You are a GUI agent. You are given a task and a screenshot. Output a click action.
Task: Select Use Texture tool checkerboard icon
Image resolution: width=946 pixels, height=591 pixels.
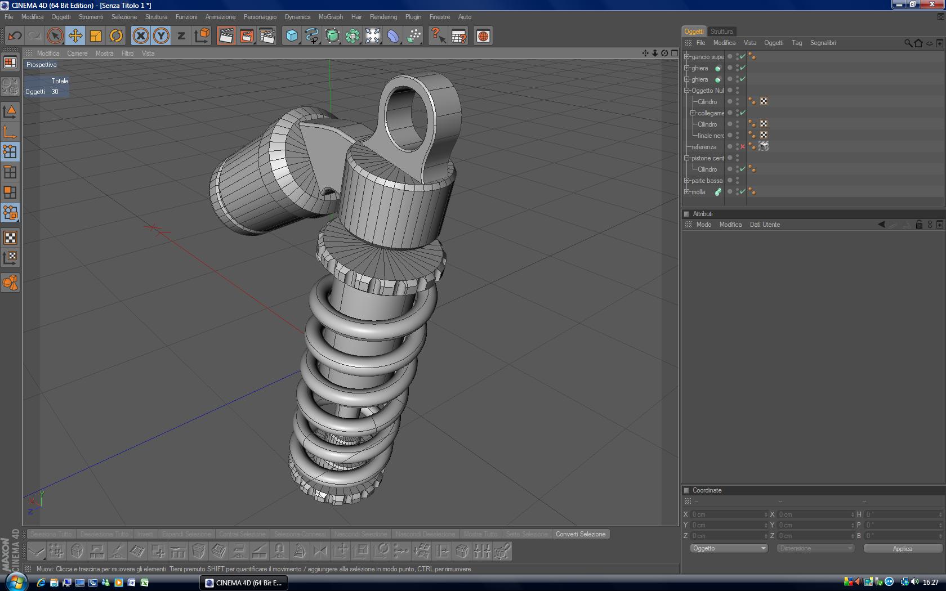[x=10, y=237]
